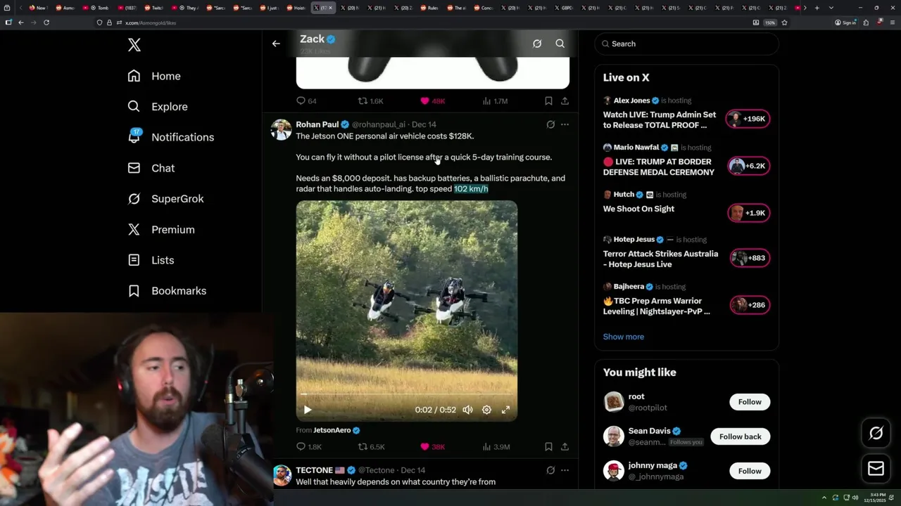Image resolution: width=901 pixels, height=506 pixels.
Task: Open more options on TECTONE's post
Action: tap(565, 470)
